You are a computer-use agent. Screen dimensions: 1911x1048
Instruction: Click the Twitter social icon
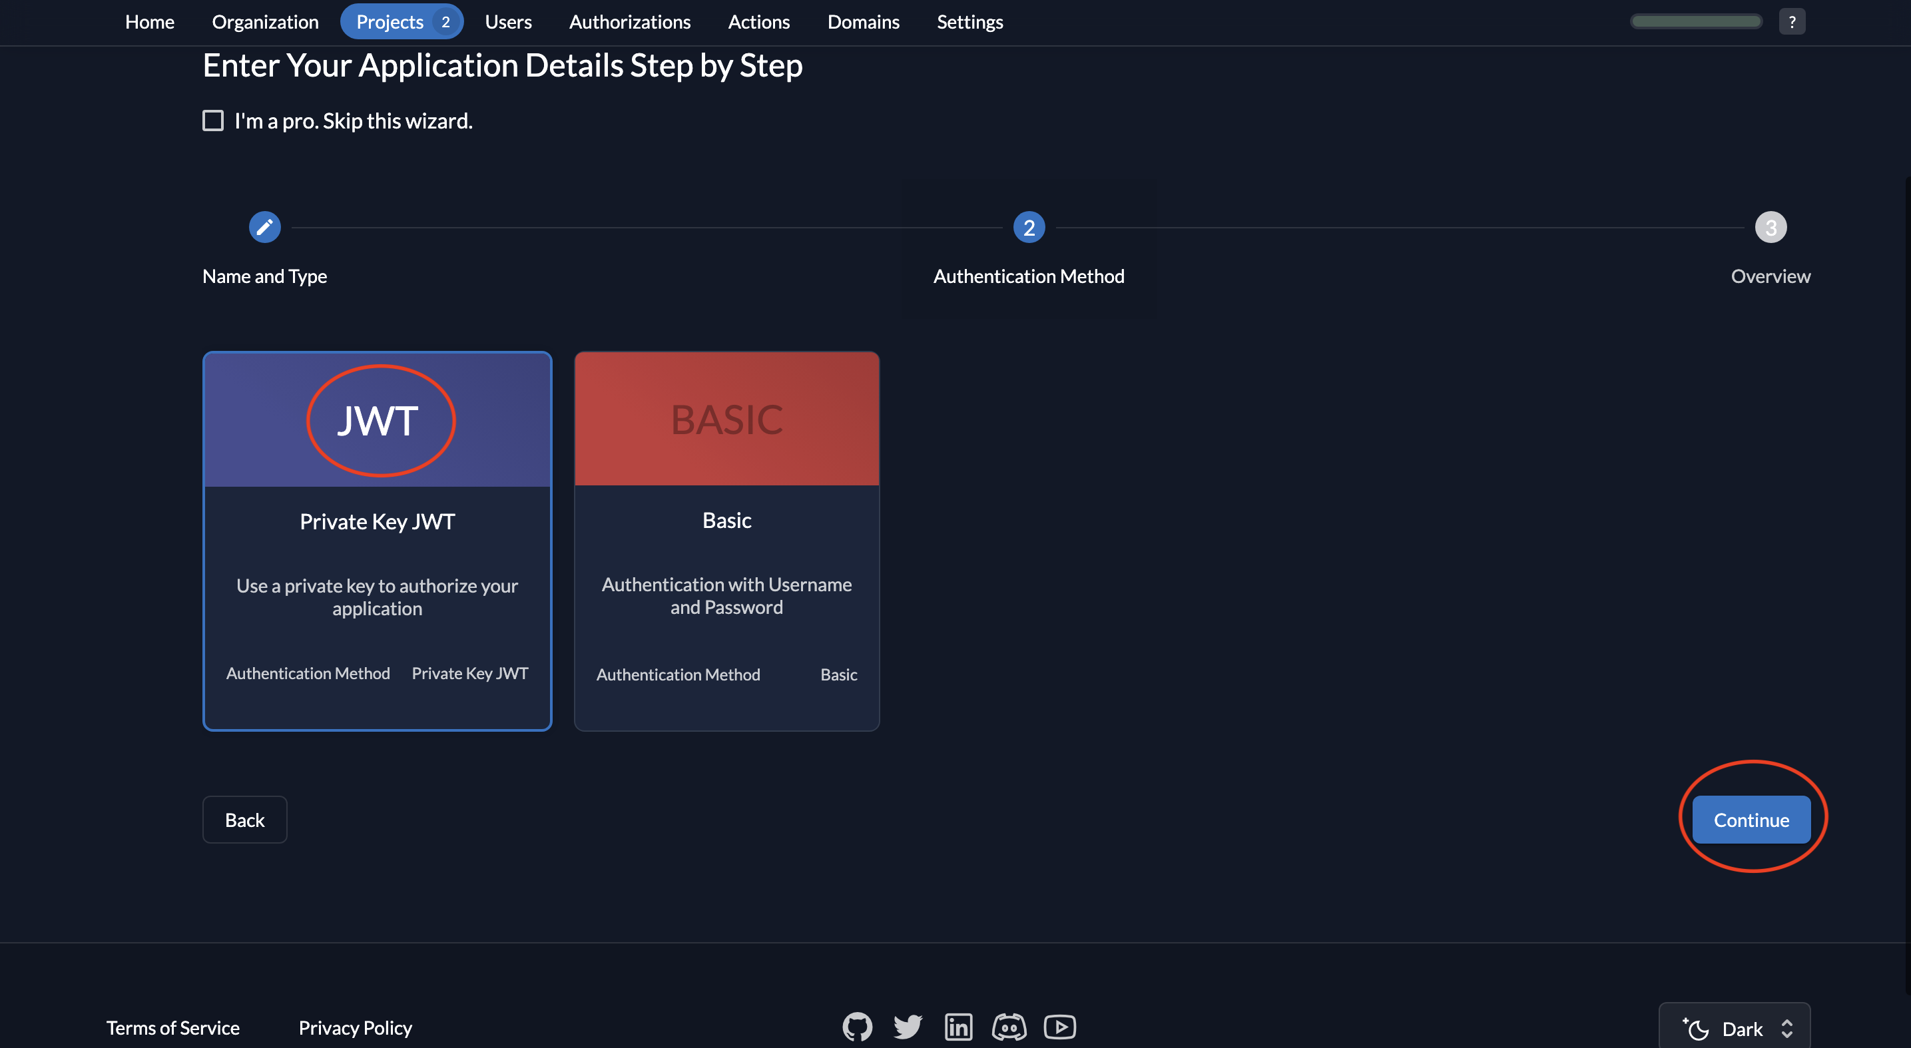coord(908,1027)
